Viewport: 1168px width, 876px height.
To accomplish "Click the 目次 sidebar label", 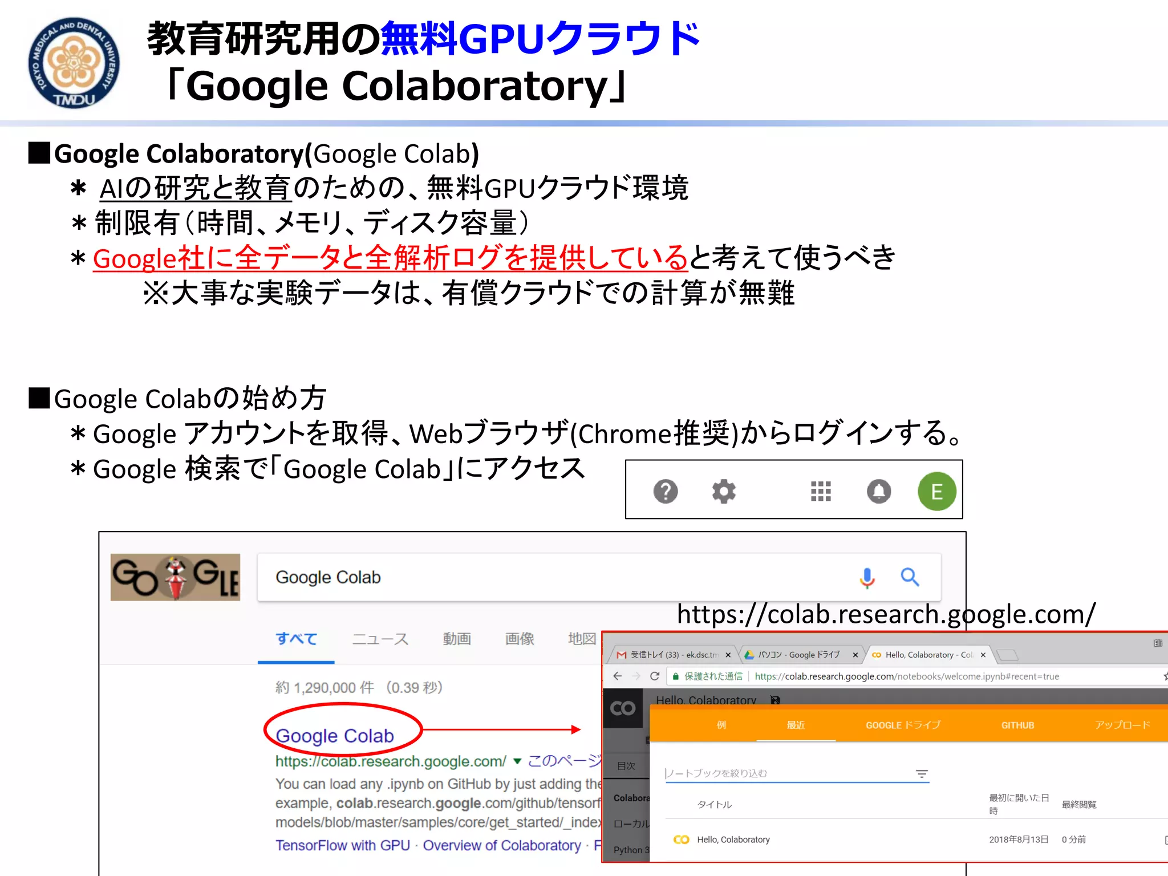I will tap(626, 766).
